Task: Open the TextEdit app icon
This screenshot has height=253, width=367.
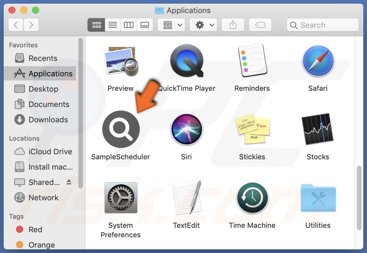Action: click(187, 197)
